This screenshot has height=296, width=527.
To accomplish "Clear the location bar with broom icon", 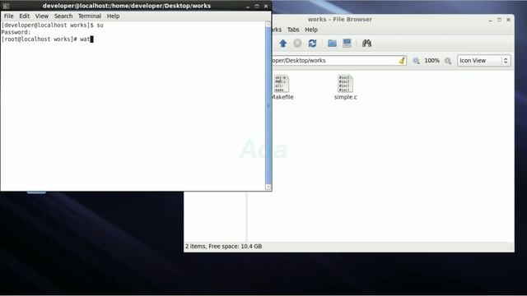I will 402,60.
